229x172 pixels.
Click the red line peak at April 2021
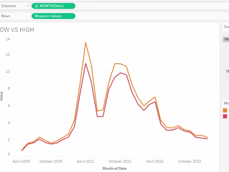click(86, 64)
